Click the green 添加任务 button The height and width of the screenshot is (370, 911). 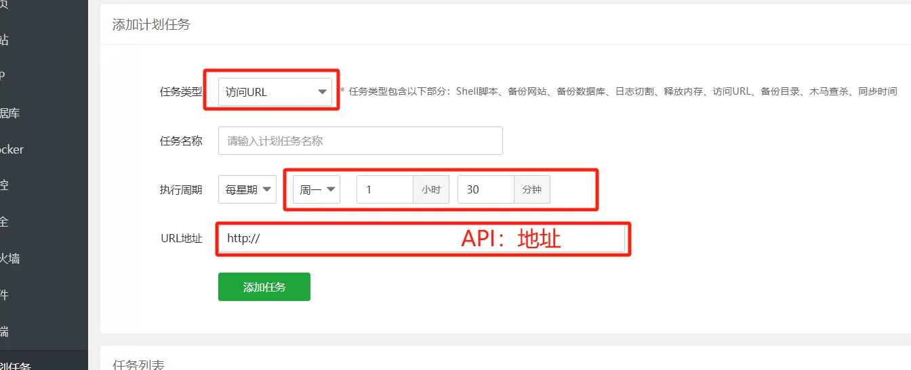coord(264,287)
